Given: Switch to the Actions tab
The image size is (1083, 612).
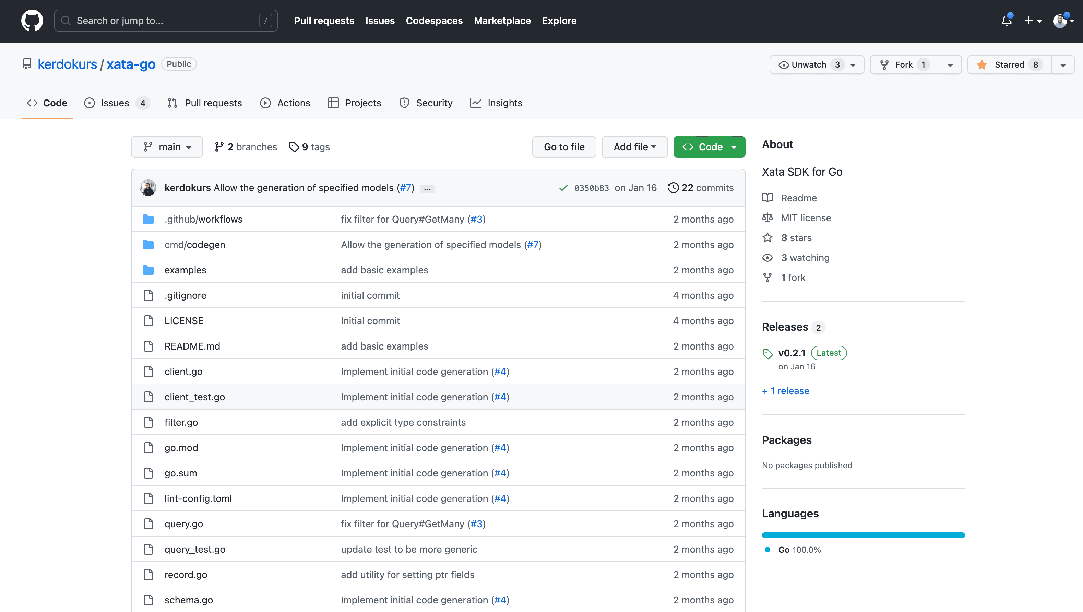Looking at the screenshot, I should 285,103.
